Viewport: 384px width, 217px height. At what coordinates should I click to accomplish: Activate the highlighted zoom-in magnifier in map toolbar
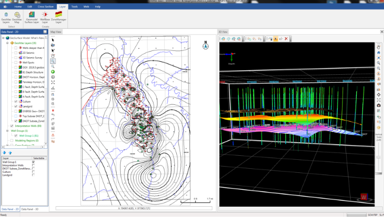(53, 61)
